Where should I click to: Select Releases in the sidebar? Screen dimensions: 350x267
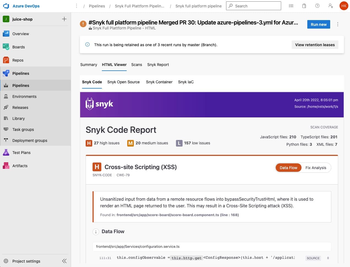21,108
